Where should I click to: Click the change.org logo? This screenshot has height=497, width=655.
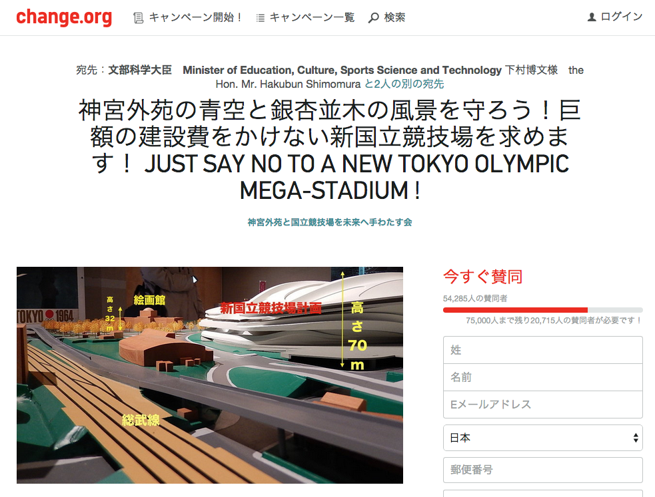64,17
